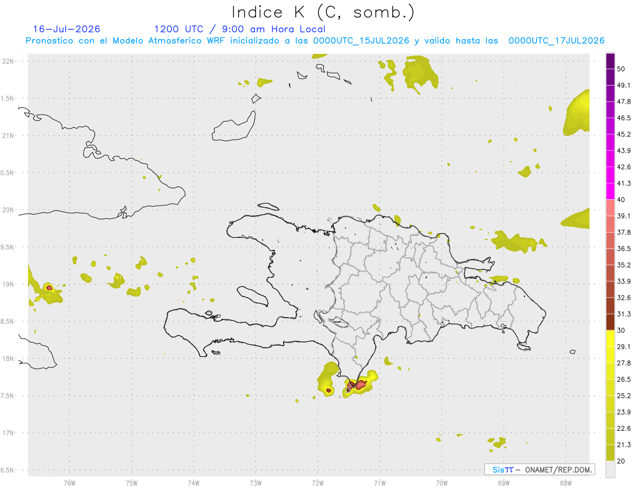Click the "74W" longitude label
The height and width of the screenshot is (490, 635).
pos(194,483)
